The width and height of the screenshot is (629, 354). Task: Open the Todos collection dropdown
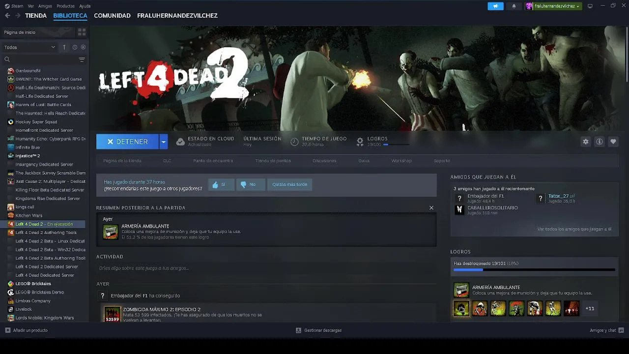(29, 47)
